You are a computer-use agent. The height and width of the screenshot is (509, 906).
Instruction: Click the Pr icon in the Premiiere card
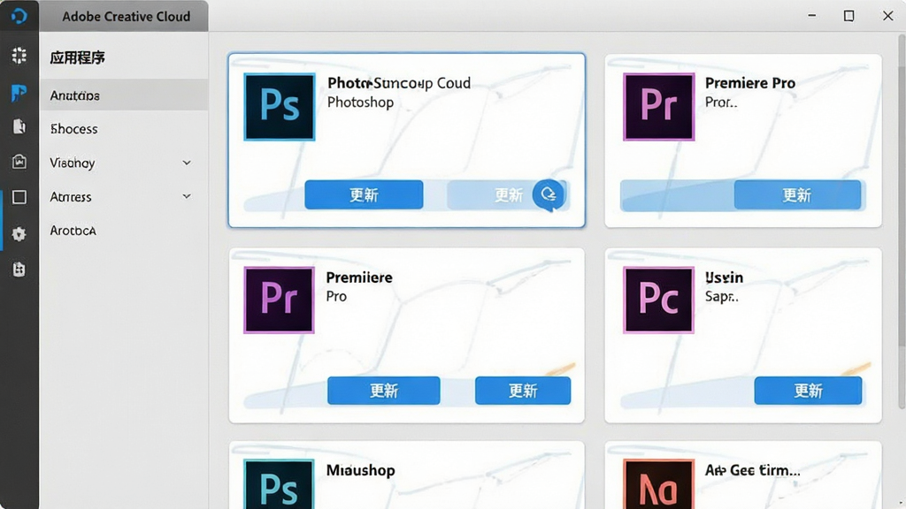[279, 300]
